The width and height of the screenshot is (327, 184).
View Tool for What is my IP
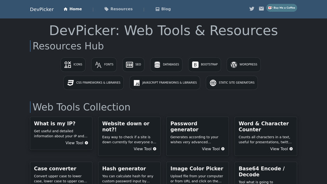tap(77, 143)
